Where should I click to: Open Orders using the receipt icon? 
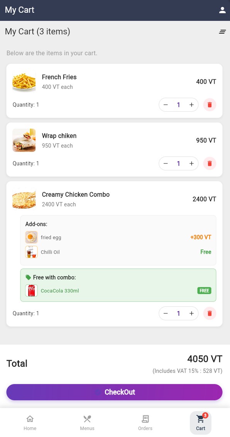(145, 419)
